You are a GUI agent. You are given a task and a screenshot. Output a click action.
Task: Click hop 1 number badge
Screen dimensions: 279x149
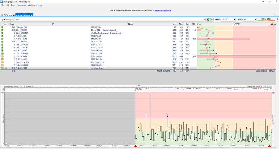pyautogui.click(x=2, y=27)
